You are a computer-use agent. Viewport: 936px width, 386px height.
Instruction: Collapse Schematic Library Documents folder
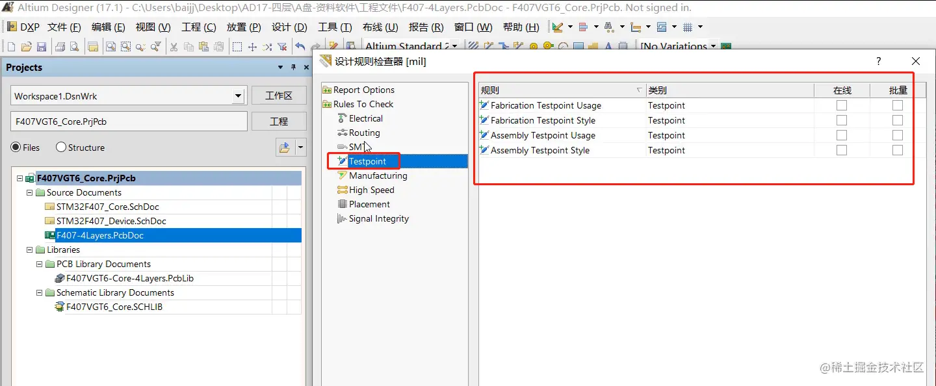(39, 292)
